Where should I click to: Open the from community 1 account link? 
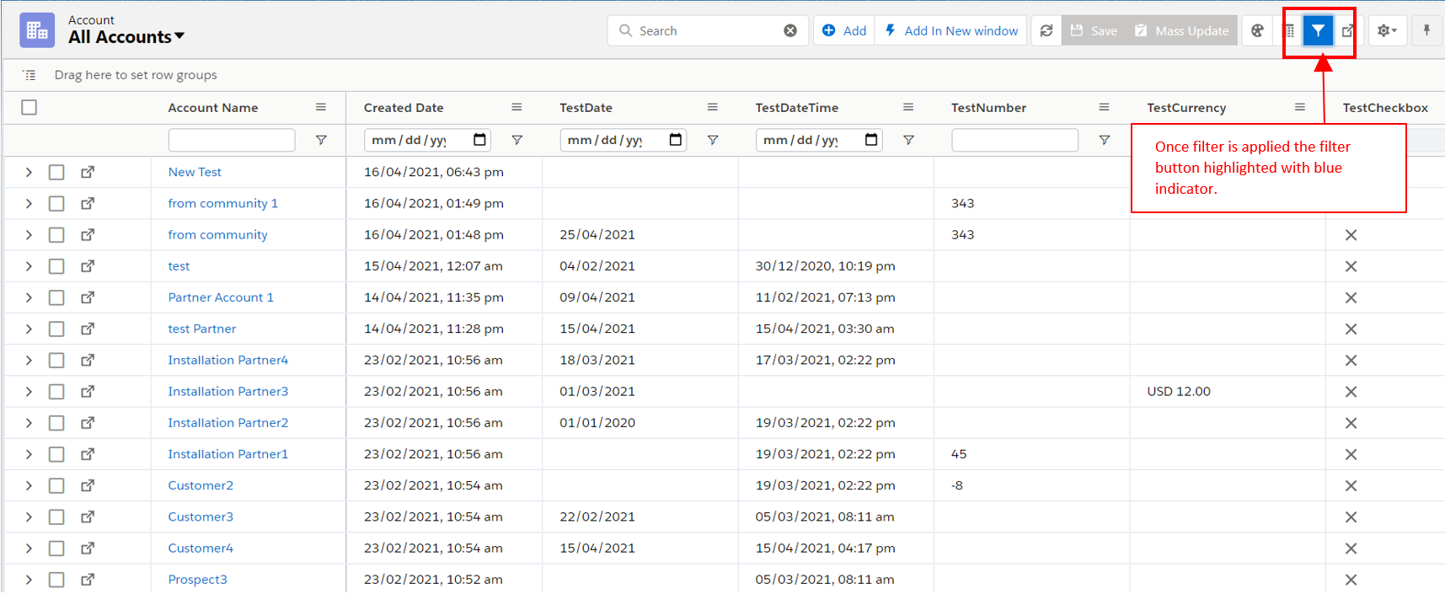(x=222, y=203)
